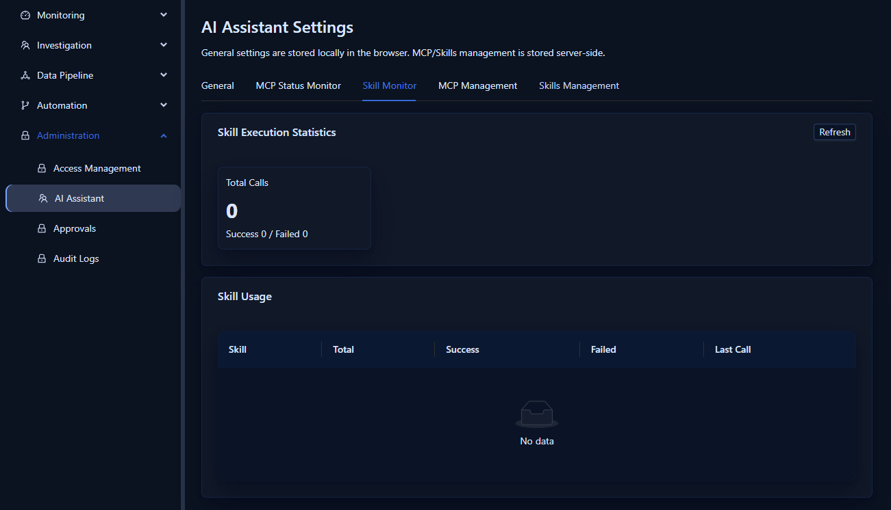The width and height of the screenshot is (891, 510).
Task: Click the empty inbox No data icon
Action: (x=537, y=414)
